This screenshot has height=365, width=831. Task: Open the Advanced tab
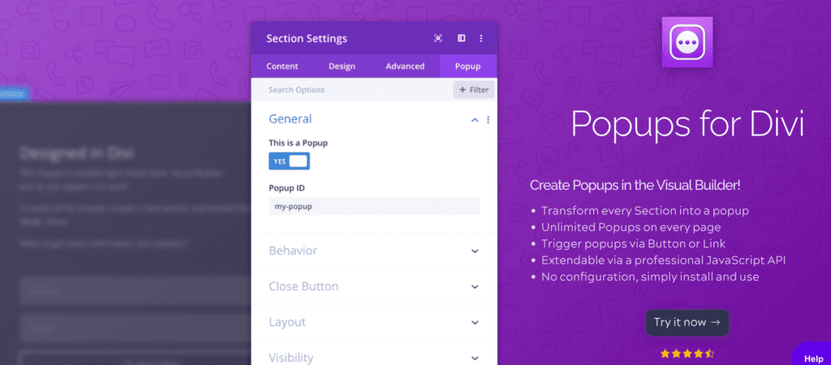click(405, 67)
